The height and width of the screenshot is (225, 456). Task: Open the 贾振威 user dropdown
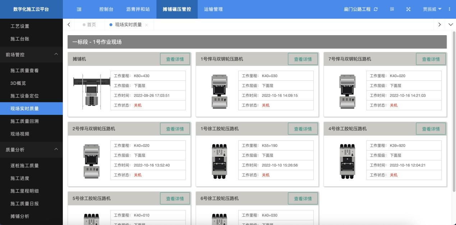point(432,9)
